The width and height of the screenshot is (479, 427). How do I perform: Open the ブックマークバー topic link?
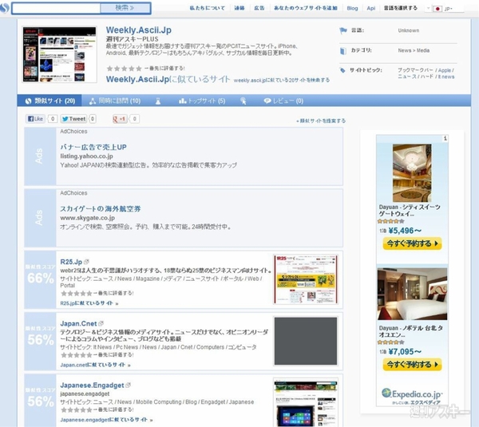click(415, 70)
